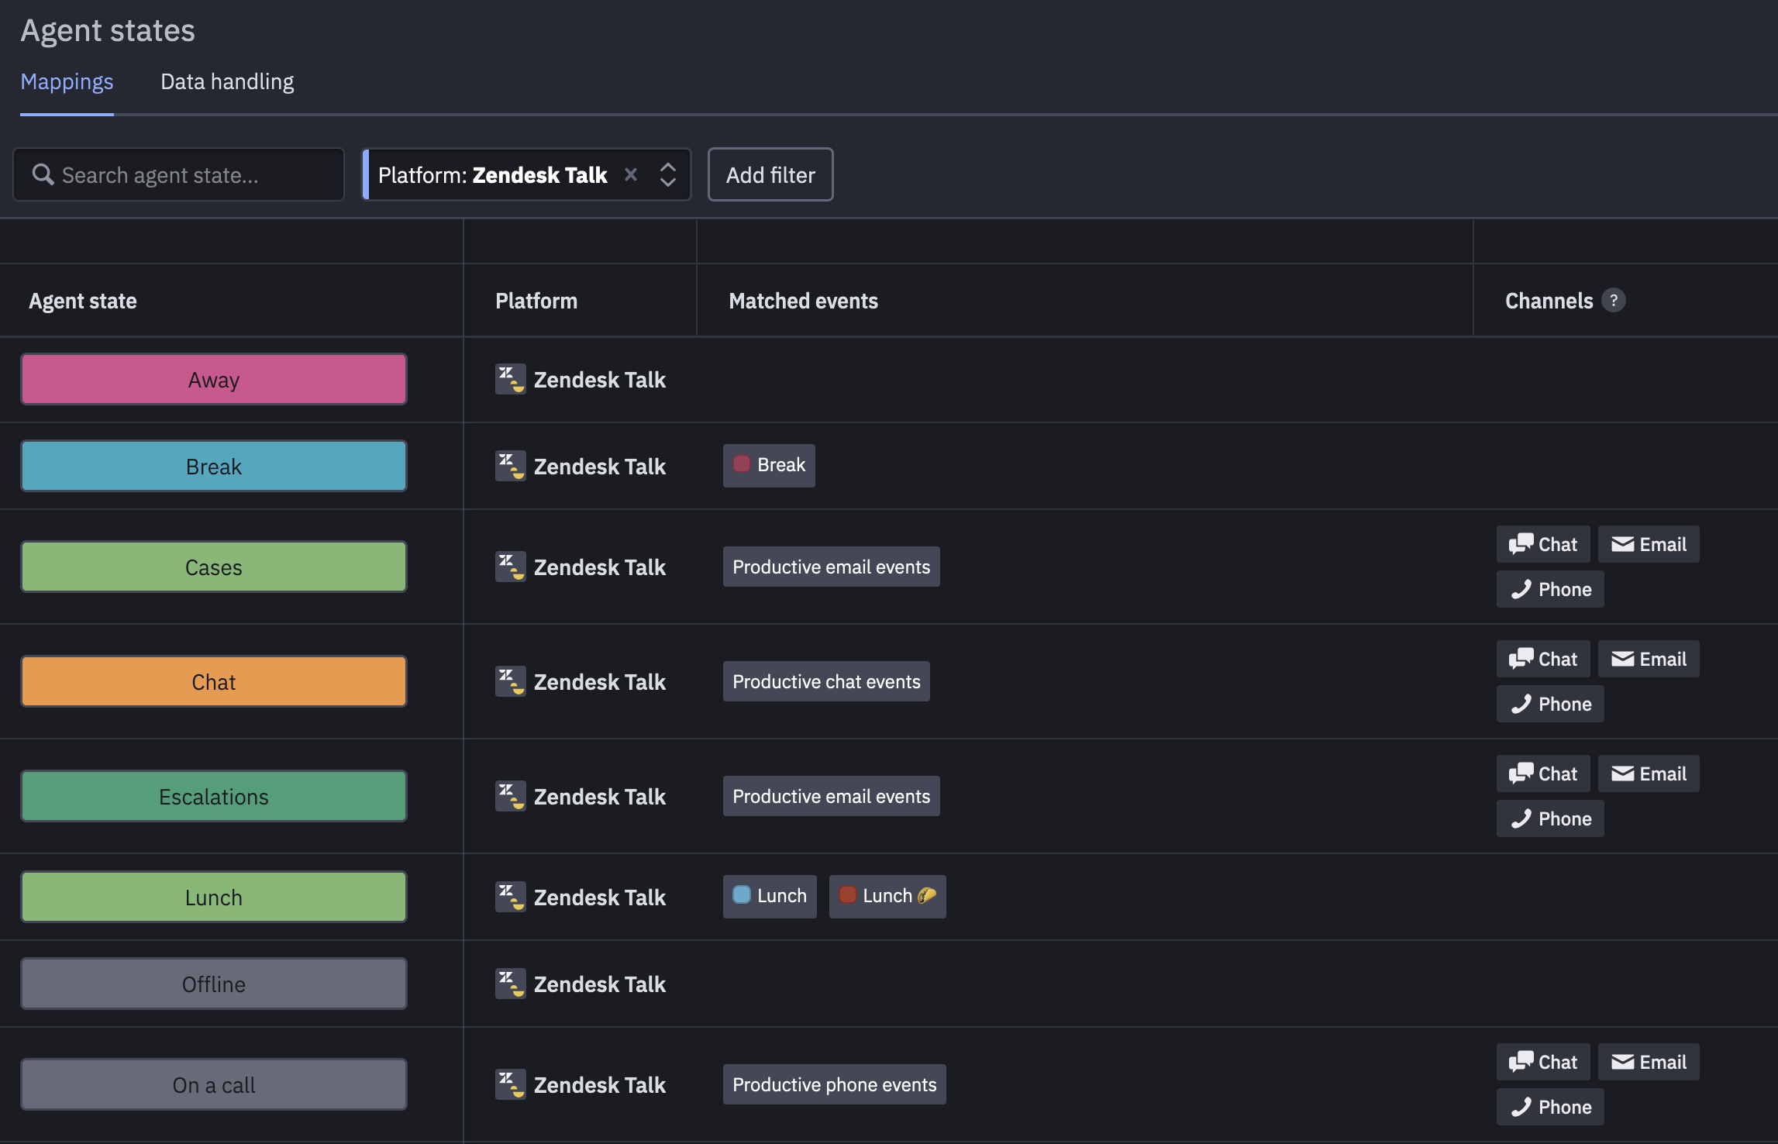Click Zendesk Talk icon in Escalations row
Viewport: 1778px width, 1144px height.
[x=511, y=797]
